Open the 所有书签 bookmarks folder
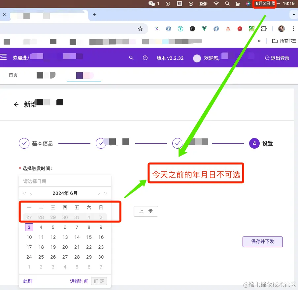This screenshot has width=298, height=290. coord(284,41)
